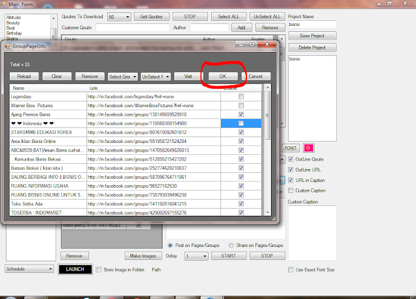Open the Schedule dropdown
The height and width of the screenshot is (299, 416).
29,268
